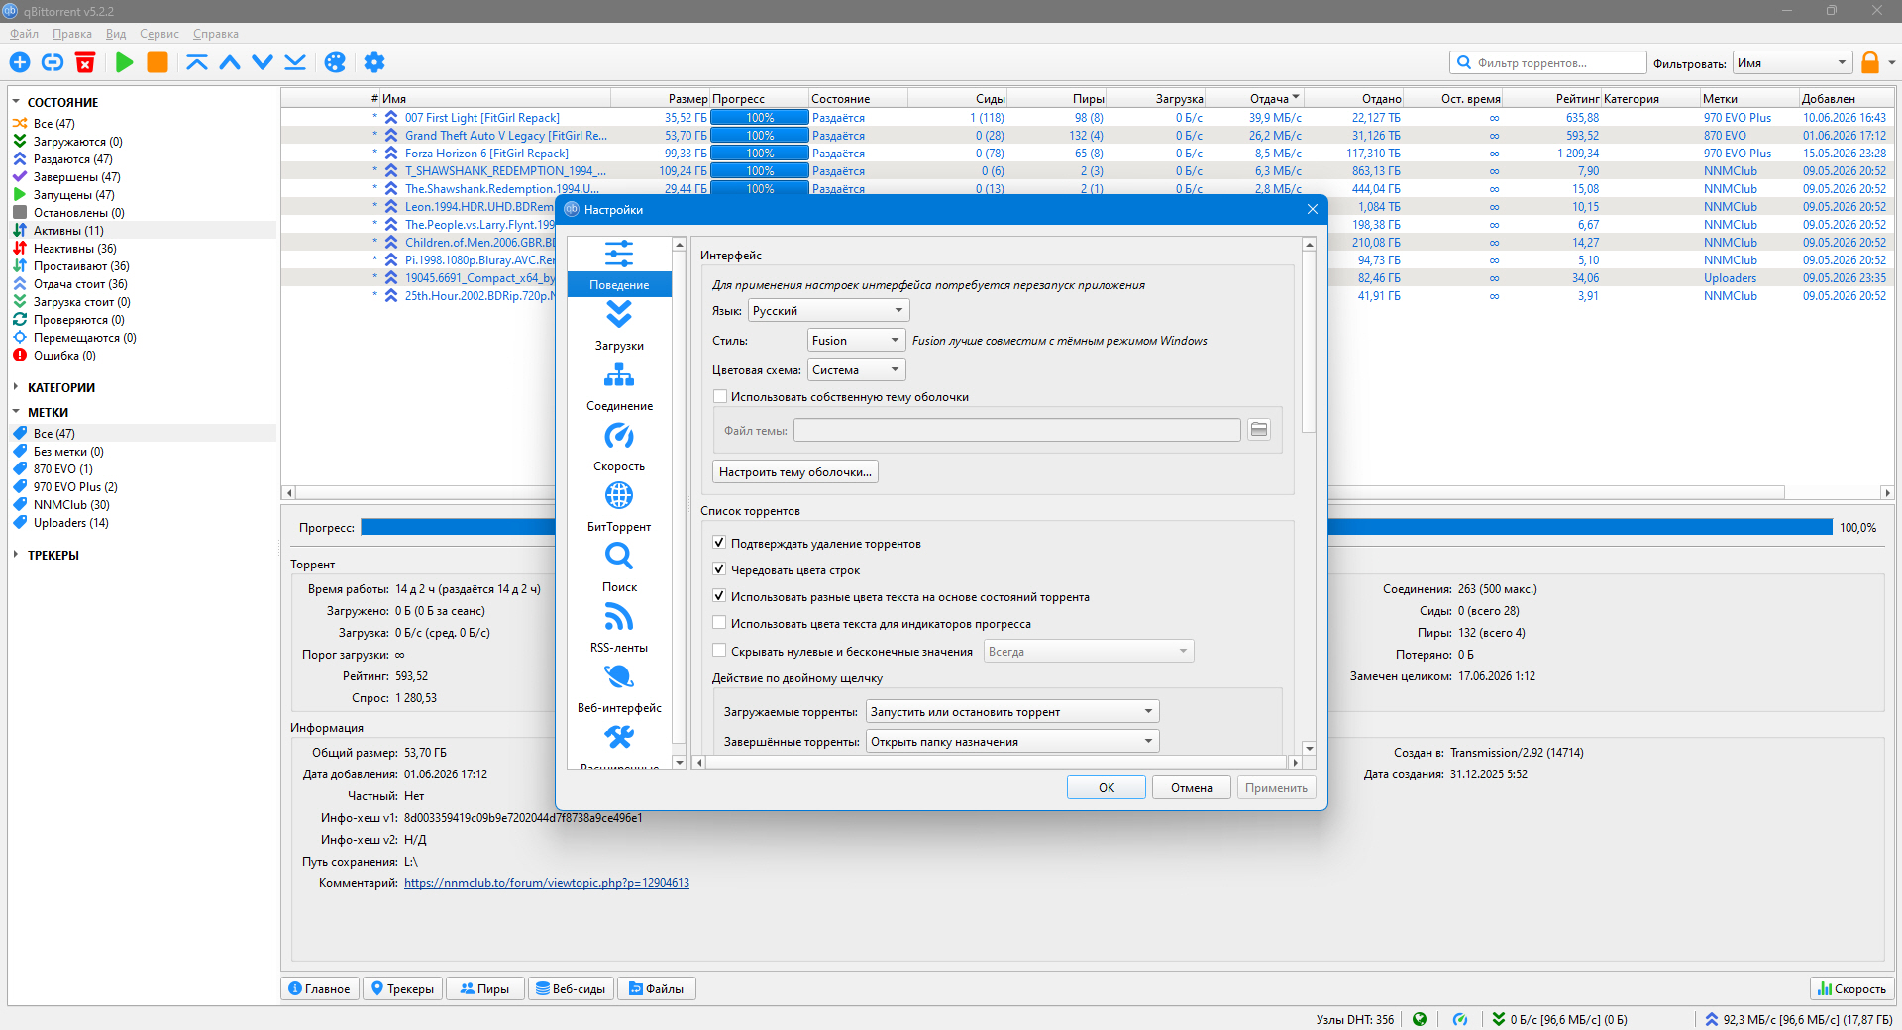Click the orange stop torrent icon
This screenshot has height=1030, width=1902.
click(x=157, y=62)
